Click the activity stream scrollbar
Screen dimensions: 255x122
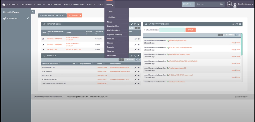(241, 45)
